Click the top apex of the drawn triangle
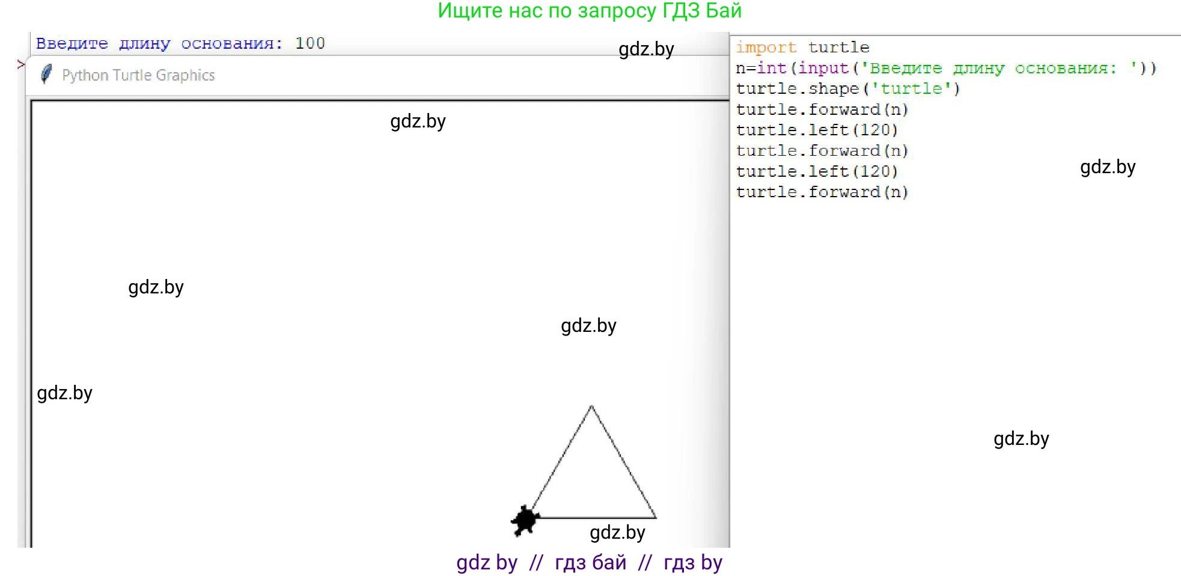This screenshot has width=1181, height=576. (591, 407)
